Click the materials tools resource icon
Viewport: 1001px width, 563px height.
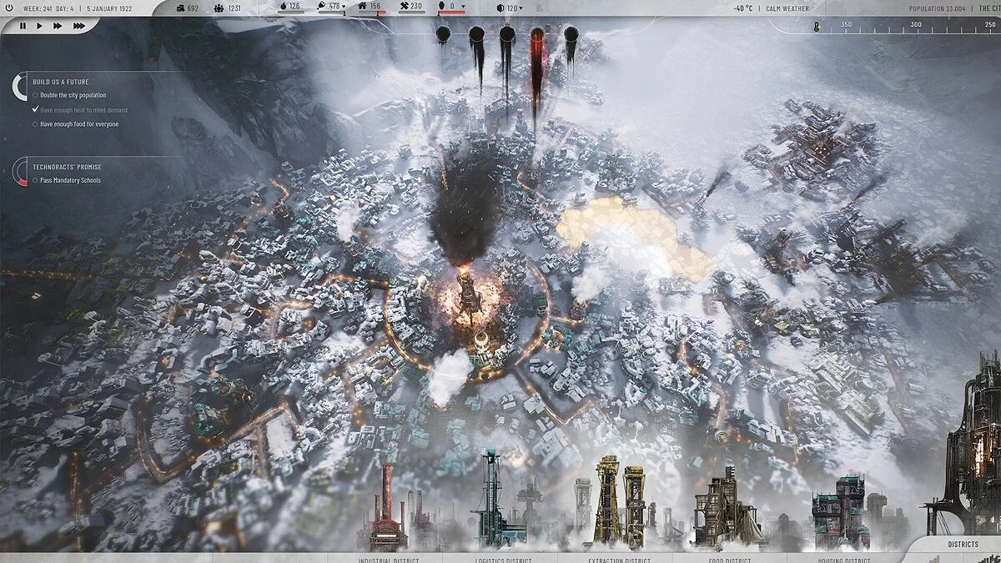click(x=403, y=7)
